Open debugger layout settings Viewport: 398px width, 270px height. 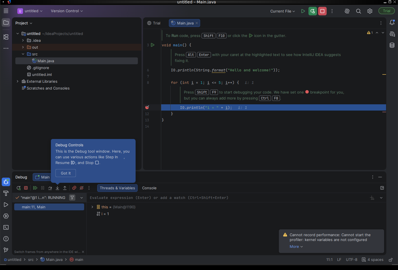tap(382, 188)
